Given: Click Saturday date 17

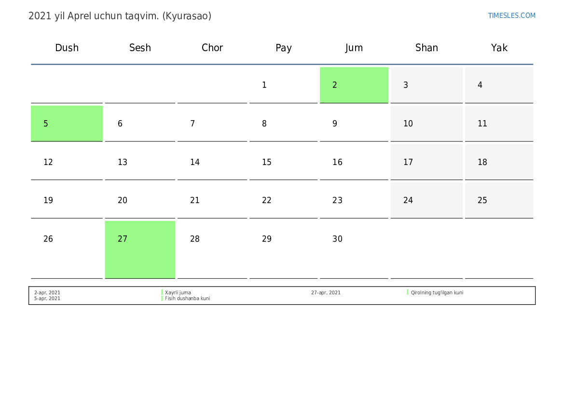Looking at the screenshot, I should click(426, 162).
